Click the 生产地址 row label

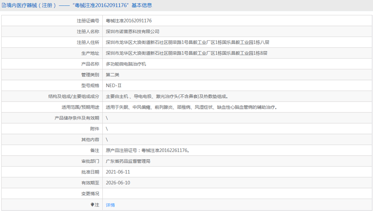coord(90,53)
